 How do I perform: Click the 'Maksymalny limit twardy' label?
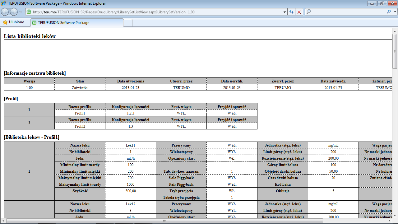click(80, 184)
